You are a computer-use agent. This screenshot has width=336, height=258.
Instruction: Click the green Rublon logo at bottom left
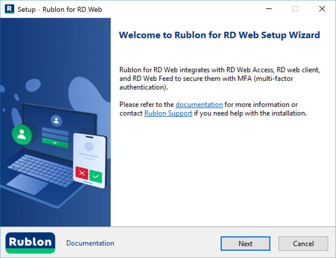tap(30, 243)
